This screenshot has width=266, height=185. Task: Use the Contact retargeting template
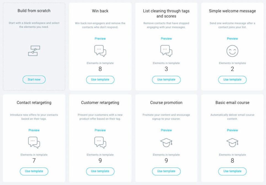click(x=34, y=171)
